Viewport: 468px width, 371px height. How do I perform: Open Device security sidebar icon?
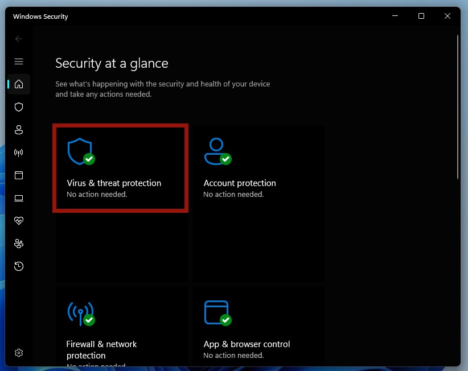pyautogui.click(x=19, y=198)
